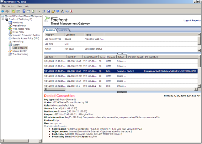Open the Action menu
This screenshot has height=144, width=202.
coord(11,6)
